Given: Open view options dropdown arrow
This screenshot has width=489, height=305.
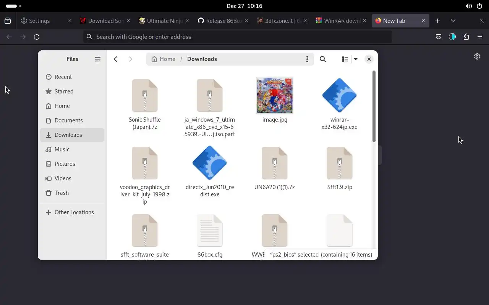Looking at the screenshot, I should (x=356, y=59).
